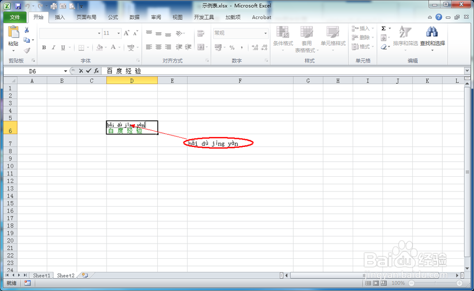Open the number format dropdown showing 常规
The image size is (474, 291).
[x=265, y=33]
